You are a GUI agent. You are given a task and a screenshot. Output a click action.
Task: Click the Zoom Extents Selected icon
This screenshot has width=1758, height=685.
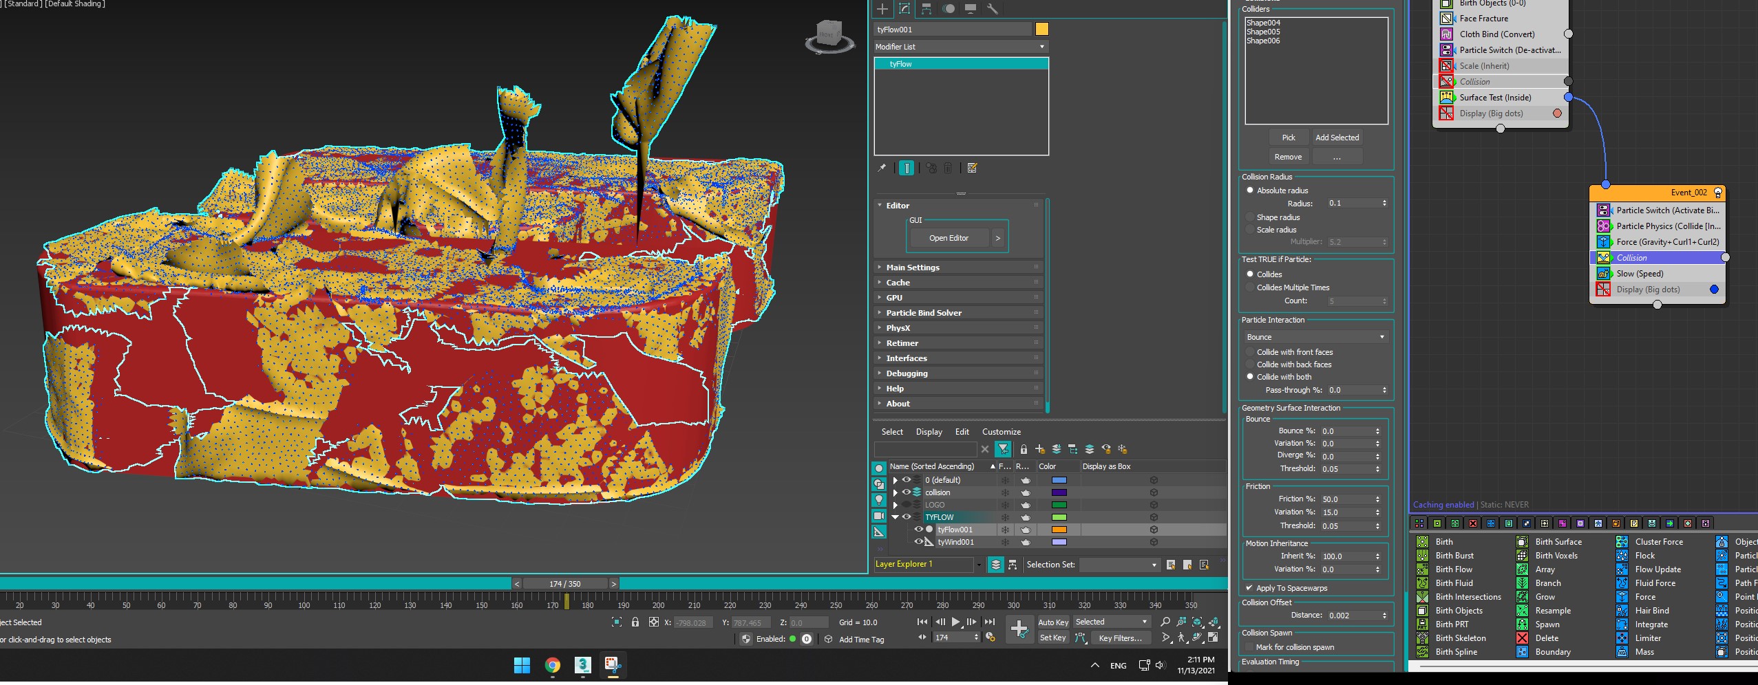1198,622
